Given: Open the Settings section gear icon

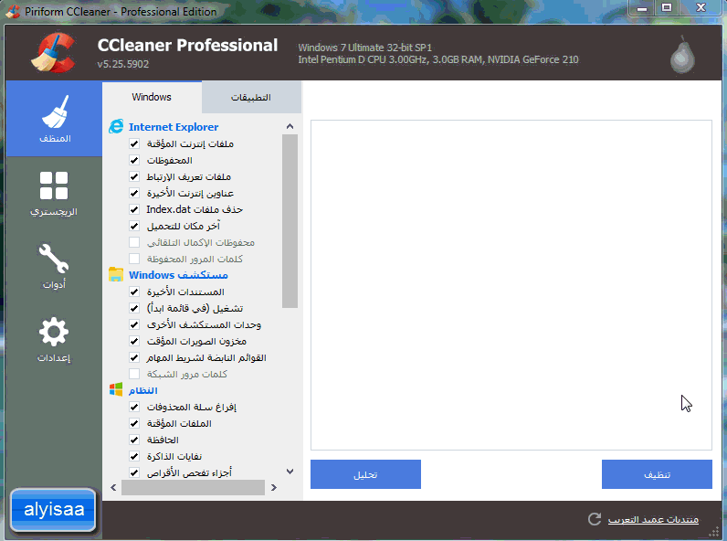Looking at the screenshot, I should (54, 338).
